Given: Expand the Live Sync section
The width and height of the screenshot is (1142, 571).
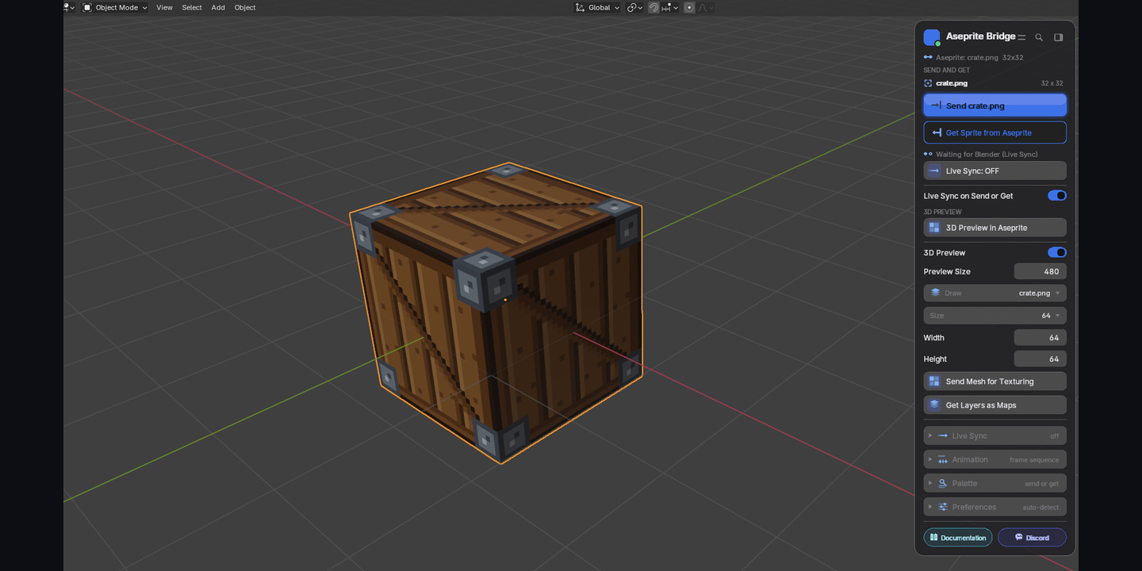Looking at the screenshot, I should pyautogui.click(x=995, y=435).
